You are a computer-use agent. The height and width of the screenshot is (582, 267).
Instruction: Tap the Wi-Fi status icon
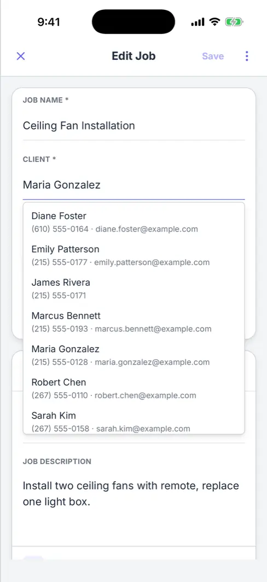[x=214, y=22]
